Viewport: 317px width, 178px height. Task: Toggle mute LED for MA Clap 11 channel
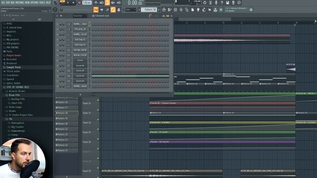click(x=57, y=40)
